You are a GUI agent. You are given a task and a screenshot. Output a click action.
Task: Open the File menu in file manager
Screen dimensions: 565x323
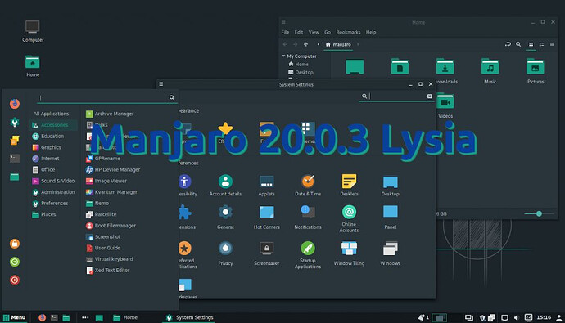[x=285, y=32]
